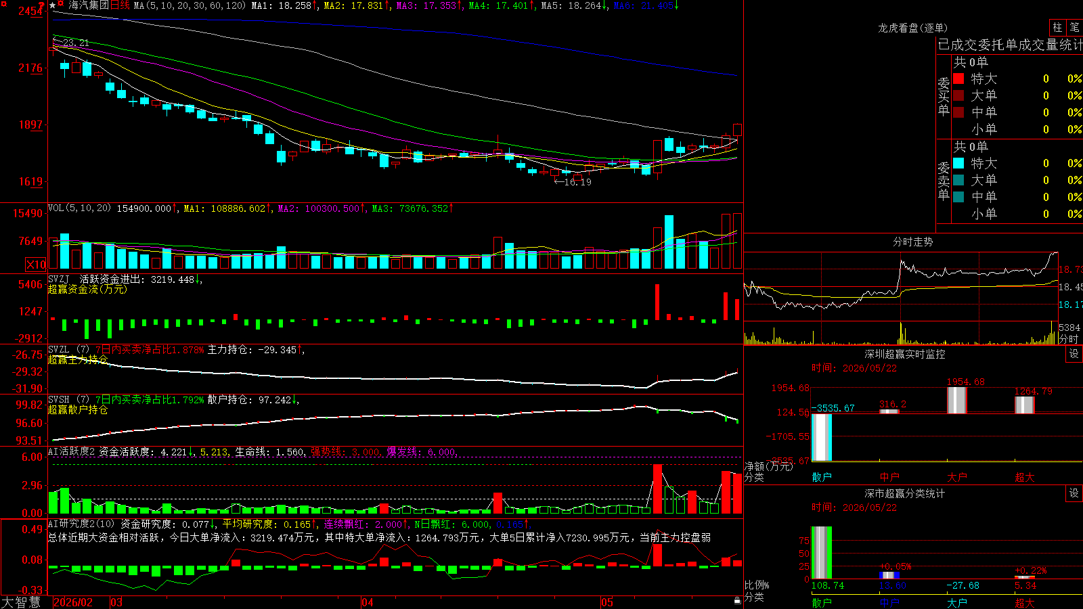This screenshot has width=1083, height=609.
Task: Click the 超赢资金流(万元) label
Action: [87, 289]
